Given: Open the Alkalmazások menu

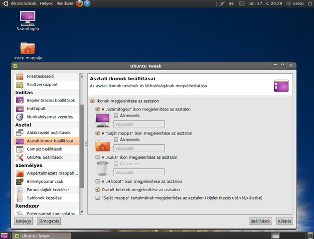Looking at the screenshot, I should point(24,3).
